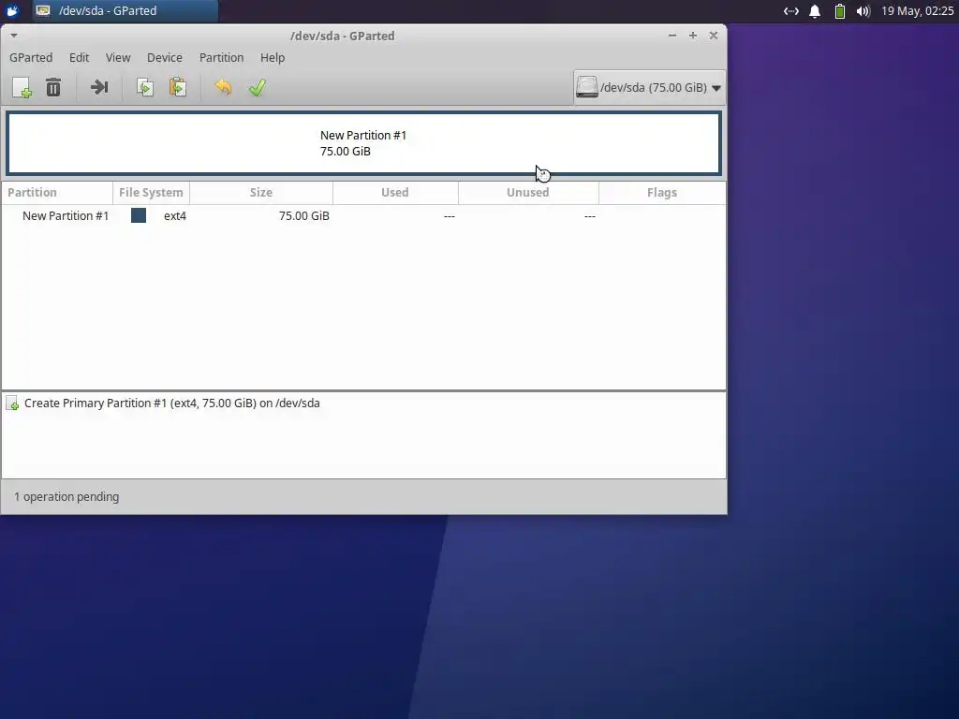Open the Device menu

[x=165, y=57]
